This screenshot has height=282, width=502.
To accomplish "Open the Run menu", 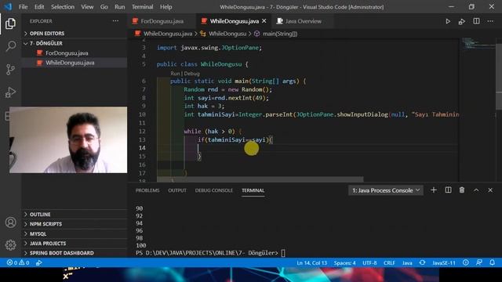I will 120,7.
